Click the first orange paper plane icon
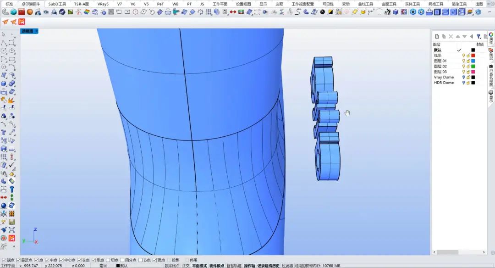Image resolution: width=495 pixels, height=268 pixels. click(x=5, y=22)
